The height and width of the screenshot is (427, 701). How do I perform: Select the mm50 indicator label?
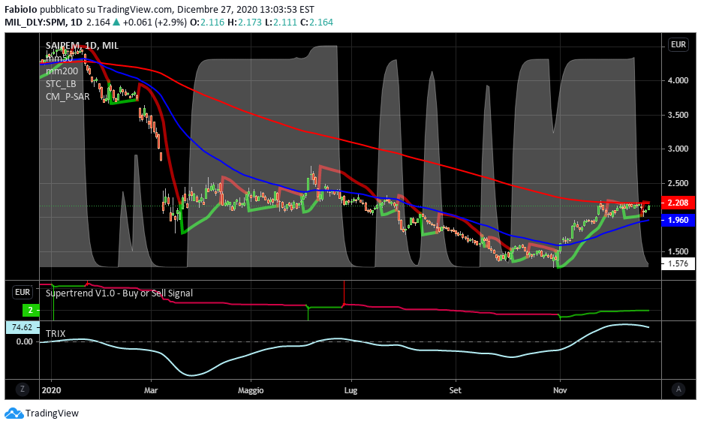pos(59,58)
